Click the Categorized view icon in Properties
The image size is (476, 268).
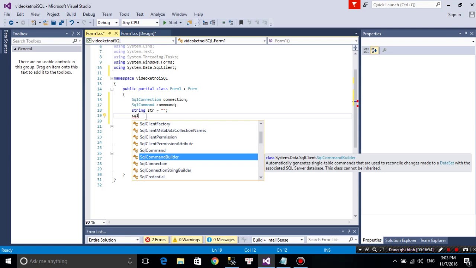[366, 50]
